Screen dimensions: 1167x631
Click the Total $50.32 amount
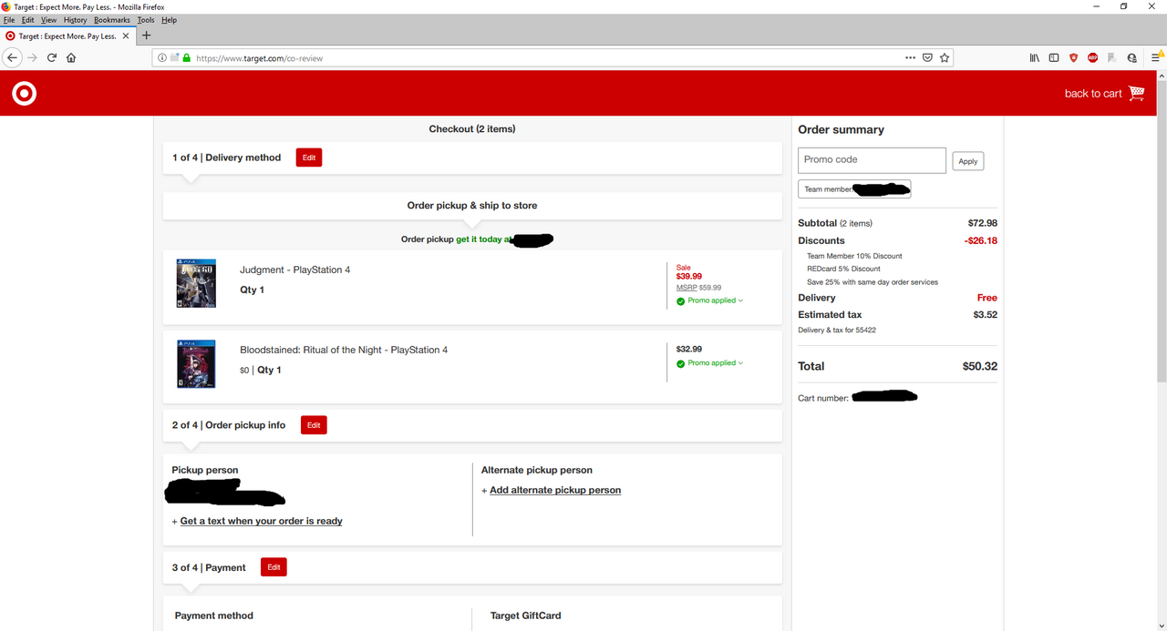point(980,366)
